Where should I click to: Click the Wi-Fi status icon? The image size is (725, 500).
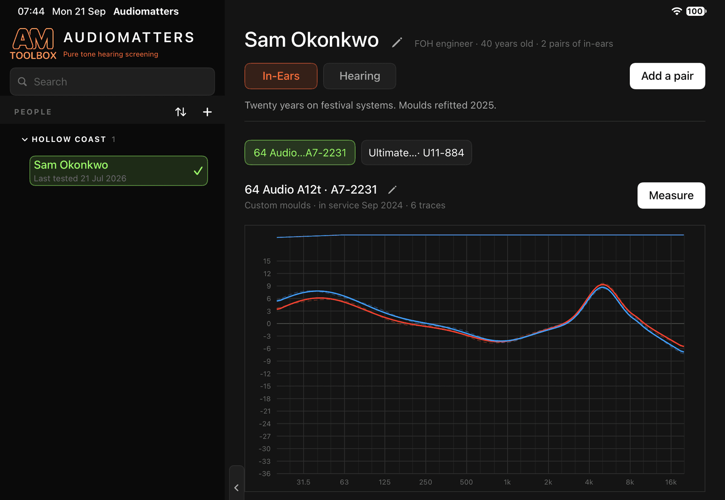tap(677, 11)
